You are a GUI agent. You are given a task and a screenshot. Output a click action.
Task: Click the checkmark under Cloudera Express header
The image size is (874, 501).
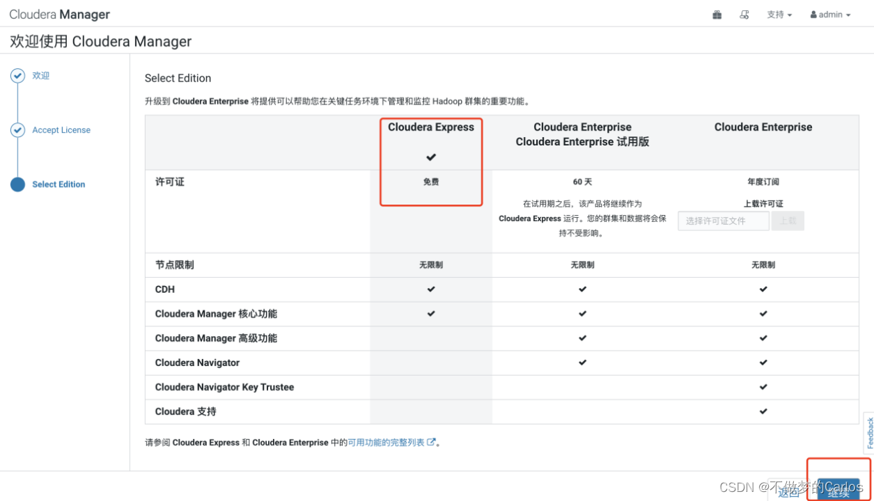click(430, 157)
